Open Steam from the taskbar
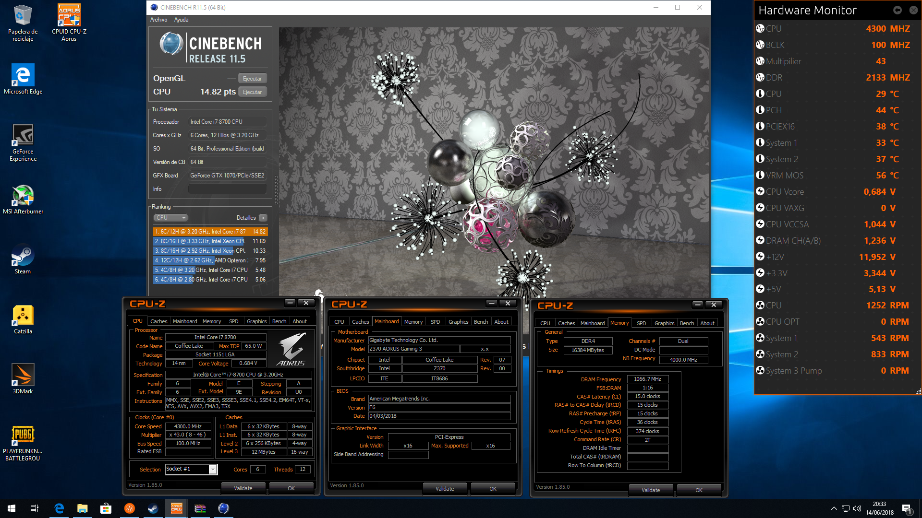Viewport: 922px width, 518px height. point(153,508)
